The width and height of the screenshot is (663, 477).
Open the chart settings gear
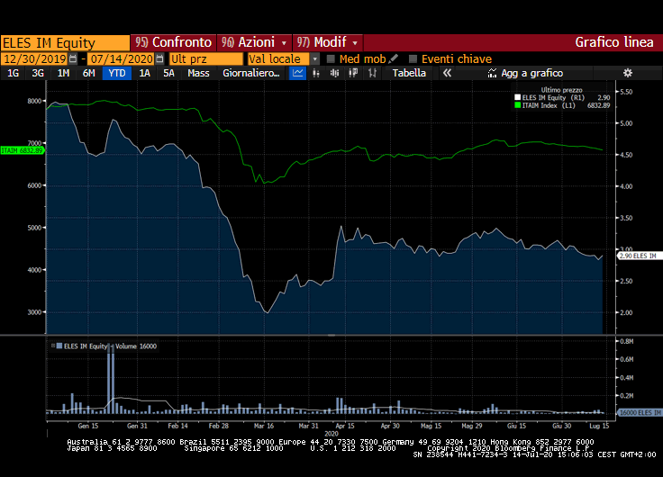627,73
